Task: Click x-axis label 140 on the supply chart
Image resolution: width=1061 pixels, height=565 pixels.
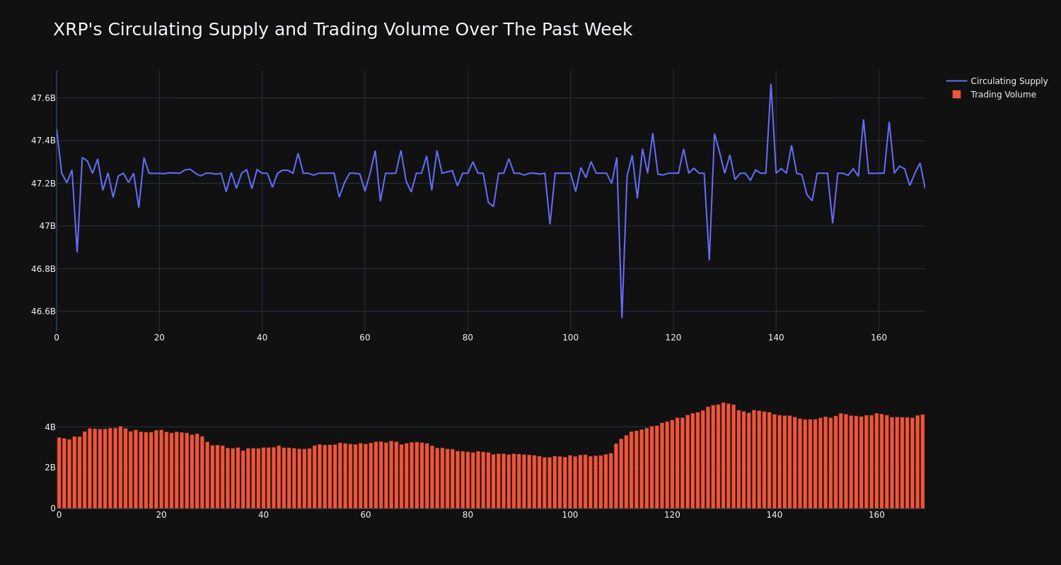Action: 776,338
